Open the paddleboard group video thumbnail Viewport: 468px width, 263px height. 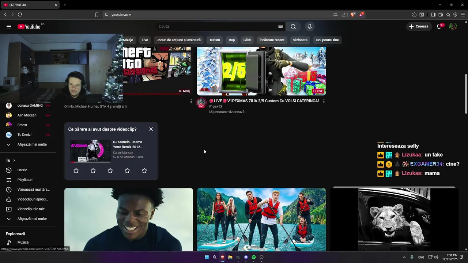[x=261, y=220]
